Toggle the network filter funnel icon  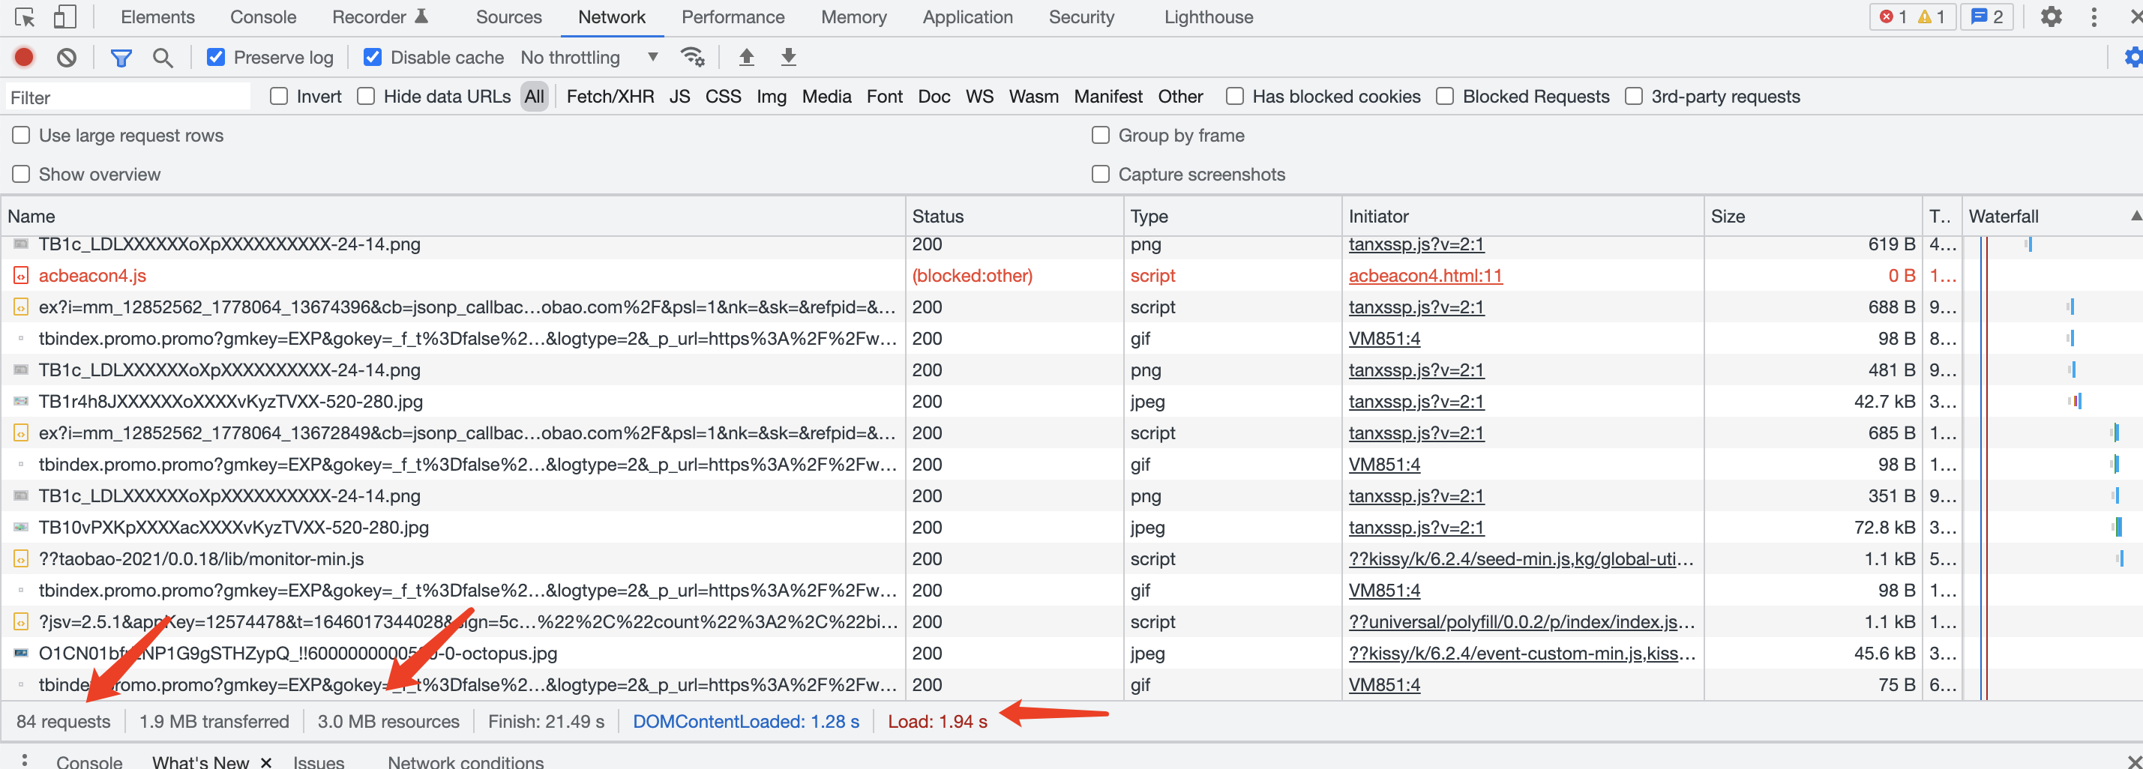[121, 58]
